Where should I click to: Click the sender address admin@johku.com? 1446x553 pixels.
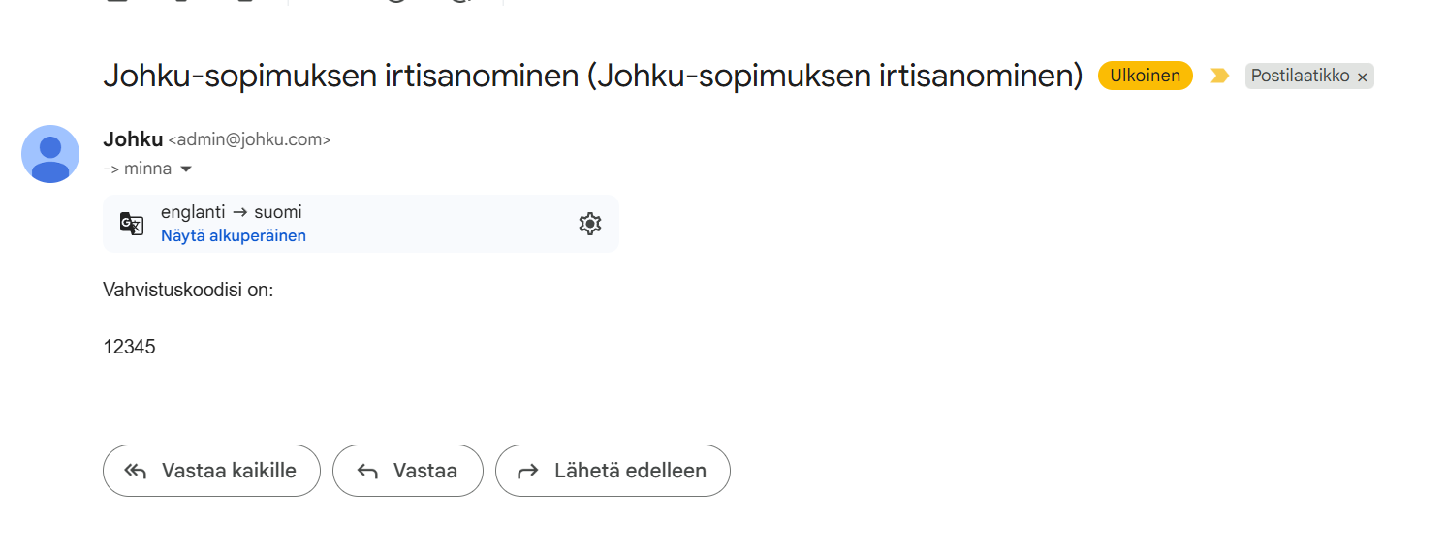(249, 139)
